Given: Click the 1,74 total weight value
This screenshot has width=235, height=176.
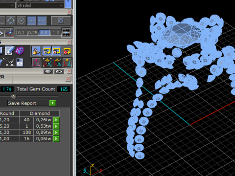Looking at the screenshot, I should pyautogui.click(x=7, y=89).
